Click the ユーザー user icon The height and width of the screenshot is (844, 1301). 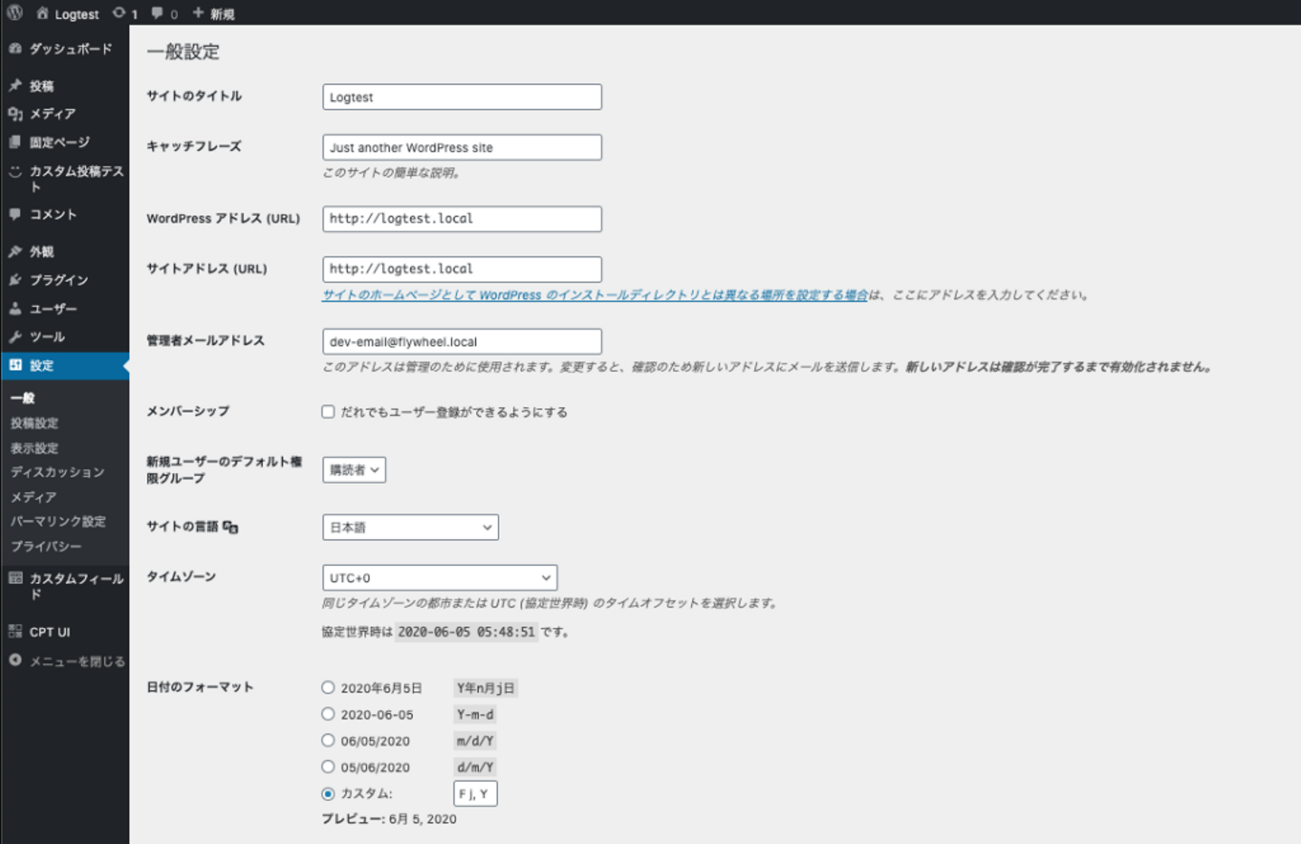point(15,309)
